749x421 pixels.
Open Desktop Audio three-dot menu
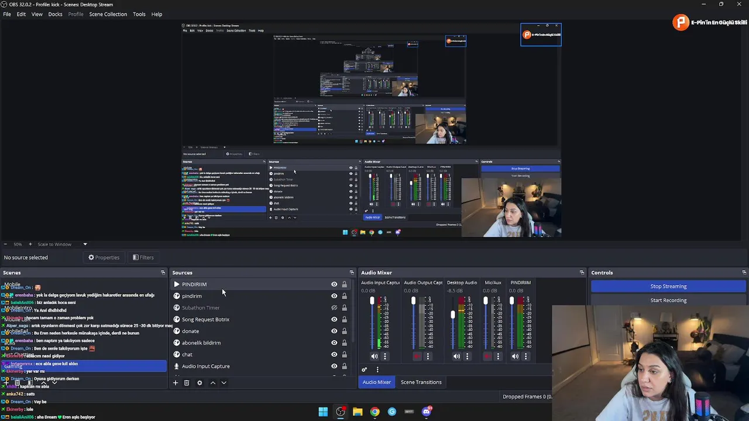467,356
